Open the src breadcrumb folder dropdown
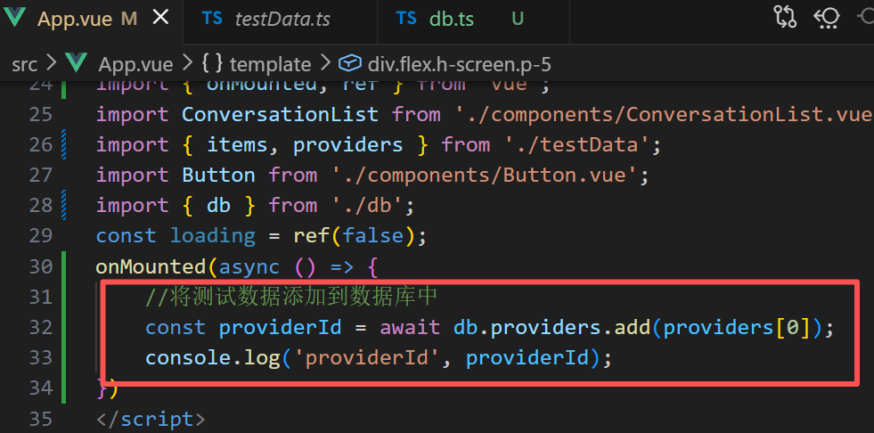 [25, 65]
